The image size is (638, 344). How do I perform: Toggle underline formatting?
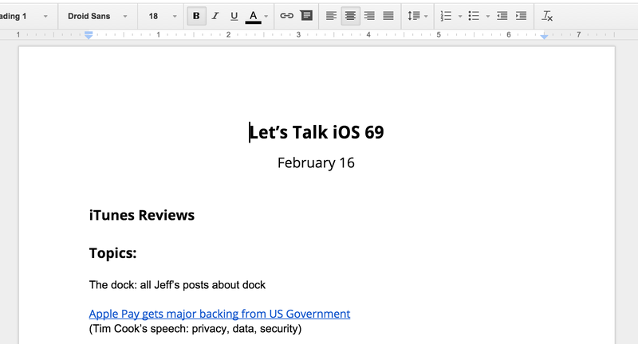tap(234, 16)
